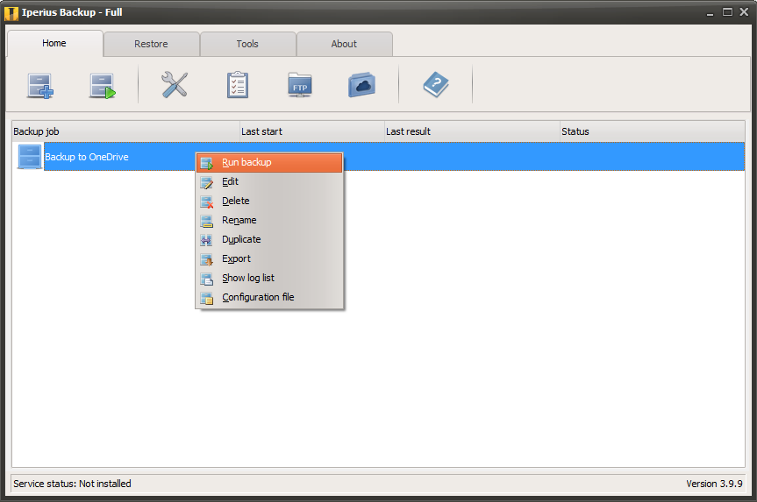Click the Version 3.9.9 label
The width and height of the screenshot is (757, 502).
point(715,484)
